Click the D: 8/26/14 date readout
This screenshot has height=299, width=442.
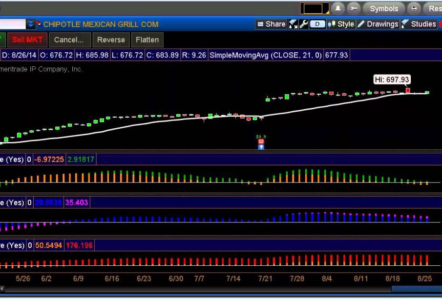[x=19, y=55]
